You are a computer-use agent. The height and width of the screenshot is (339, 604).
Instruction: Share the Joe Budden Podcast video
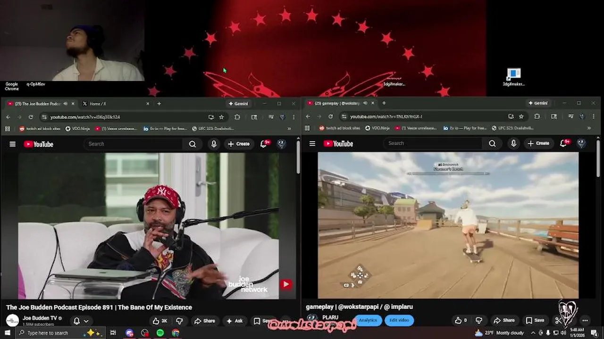click(204, 321)
